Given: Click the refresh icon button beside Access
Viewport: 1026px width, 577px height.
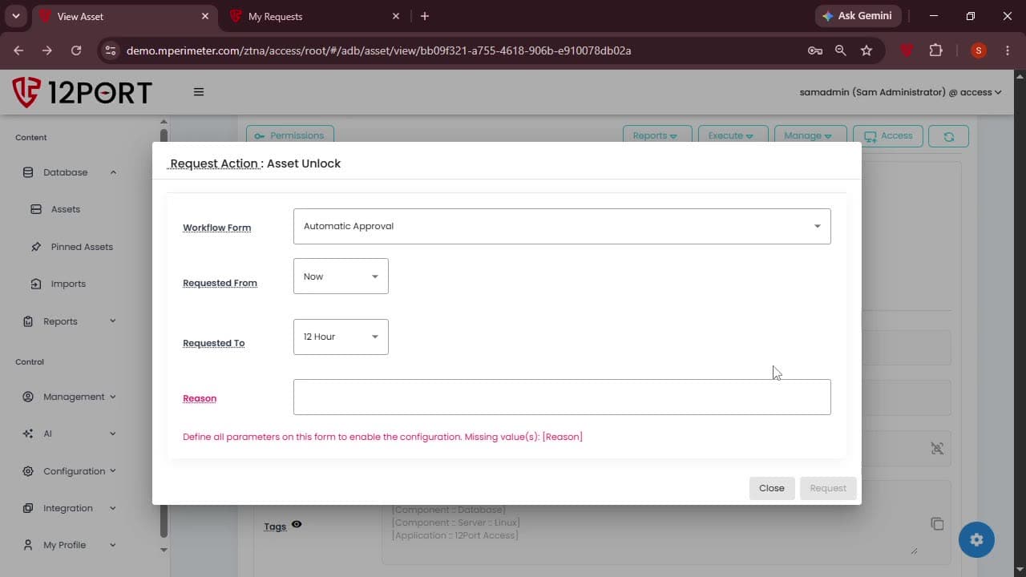Looking at the screenshot, I should [x=948, y=136].
